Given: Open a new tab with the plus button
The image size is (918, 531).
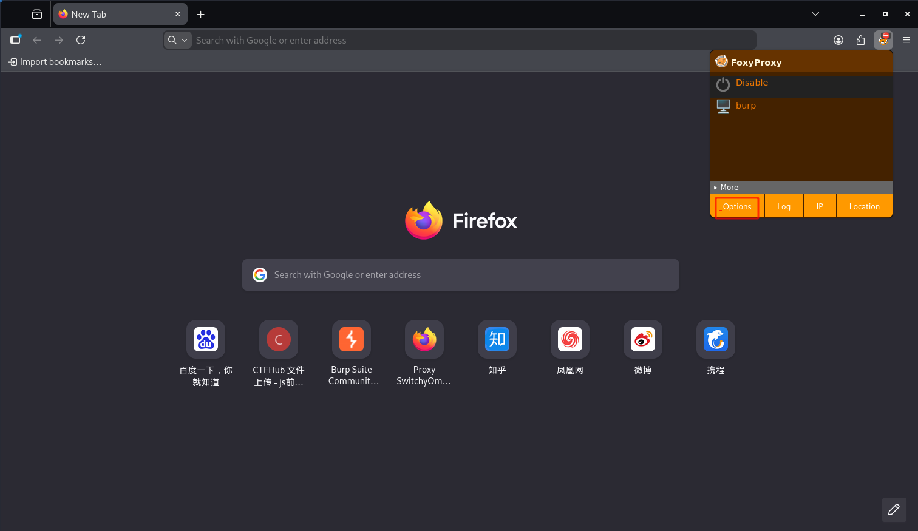Looking at the screenshot, I should click(x=201, y=14).
